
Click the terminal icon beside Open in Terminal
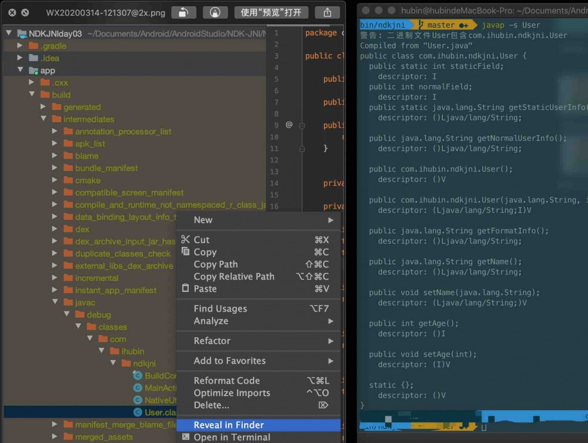click(185, 437)
